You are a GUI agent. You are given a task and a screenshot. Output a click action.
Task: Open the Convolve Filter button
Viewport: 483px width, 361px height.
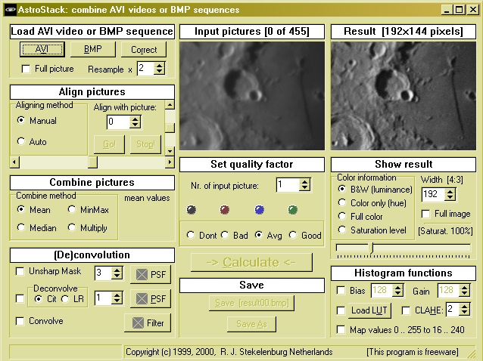pyautogui.click(x=148, y=323)
